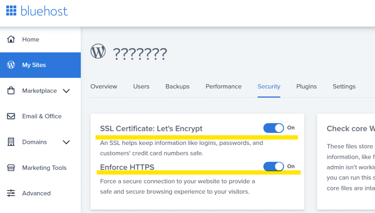Image resolution: width=375 pixels, height=213 pixels.
Task: Click the Bluehost grid logo icon
Action: coord(11,11)
